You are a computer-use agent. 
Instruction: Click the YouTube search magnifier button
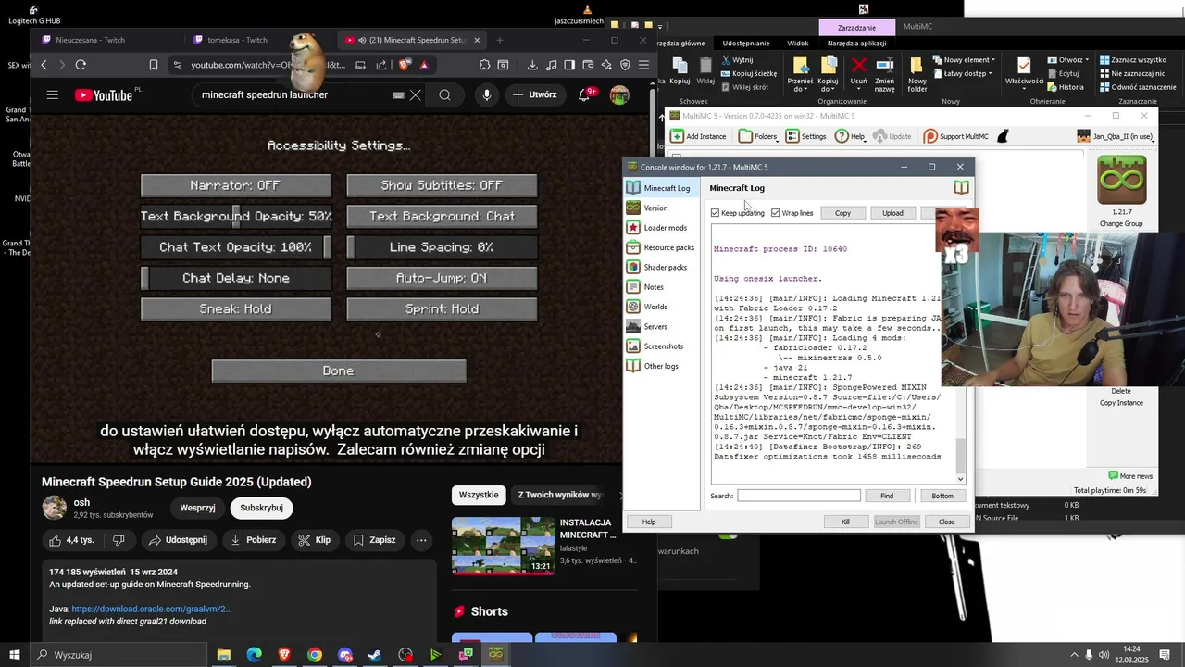(444, 94)
